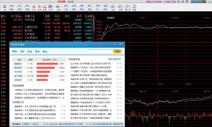The height and width of the screenshot is (127, 212).
Task: Click the 板块 toolbar button
Action: pyautogui.click(x=66, y=6)
